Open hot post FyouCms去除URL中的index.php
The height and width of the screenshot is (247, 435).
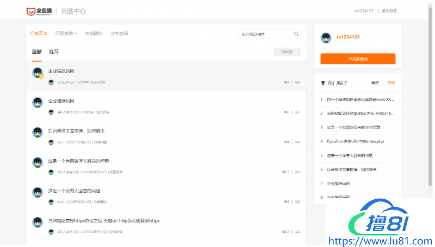355,141
